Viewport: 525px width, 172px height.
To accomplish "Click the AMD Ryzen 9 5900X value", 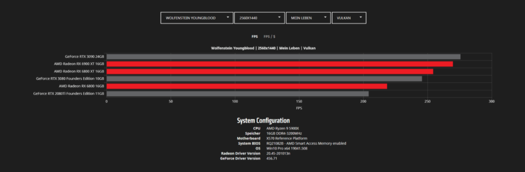I will (x=282, y=128).
